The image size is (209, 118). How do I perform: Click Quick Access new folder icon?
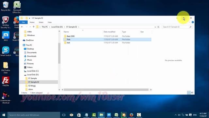click(x=26, y=18)
